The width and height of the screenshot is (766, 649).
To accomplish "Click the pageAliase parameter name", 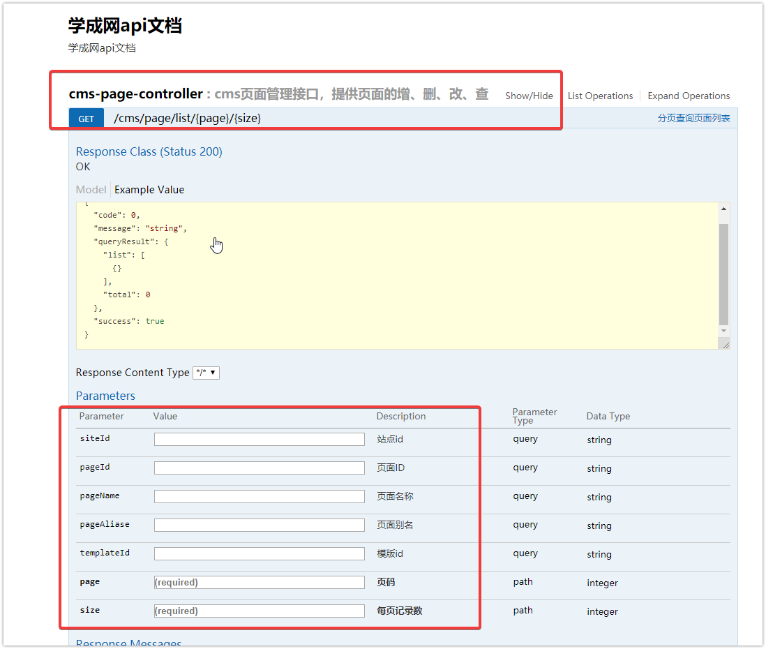I will coord(105,524).
